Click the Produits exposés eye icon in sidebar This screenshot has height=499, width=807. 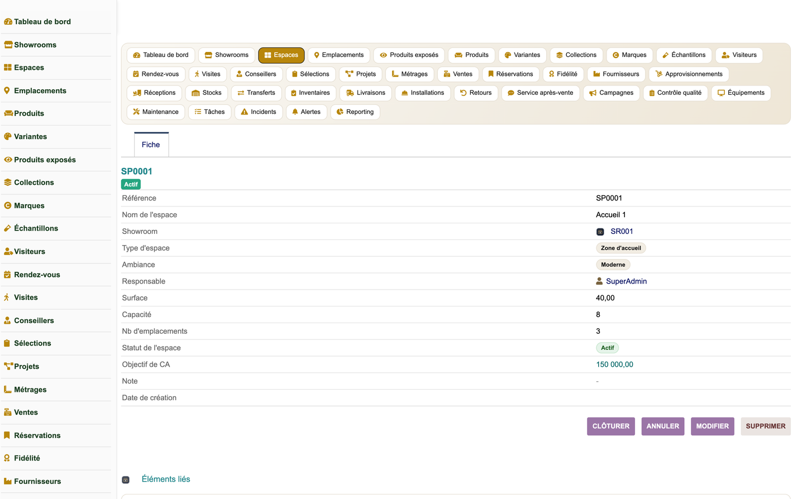(x=8, y=160)
